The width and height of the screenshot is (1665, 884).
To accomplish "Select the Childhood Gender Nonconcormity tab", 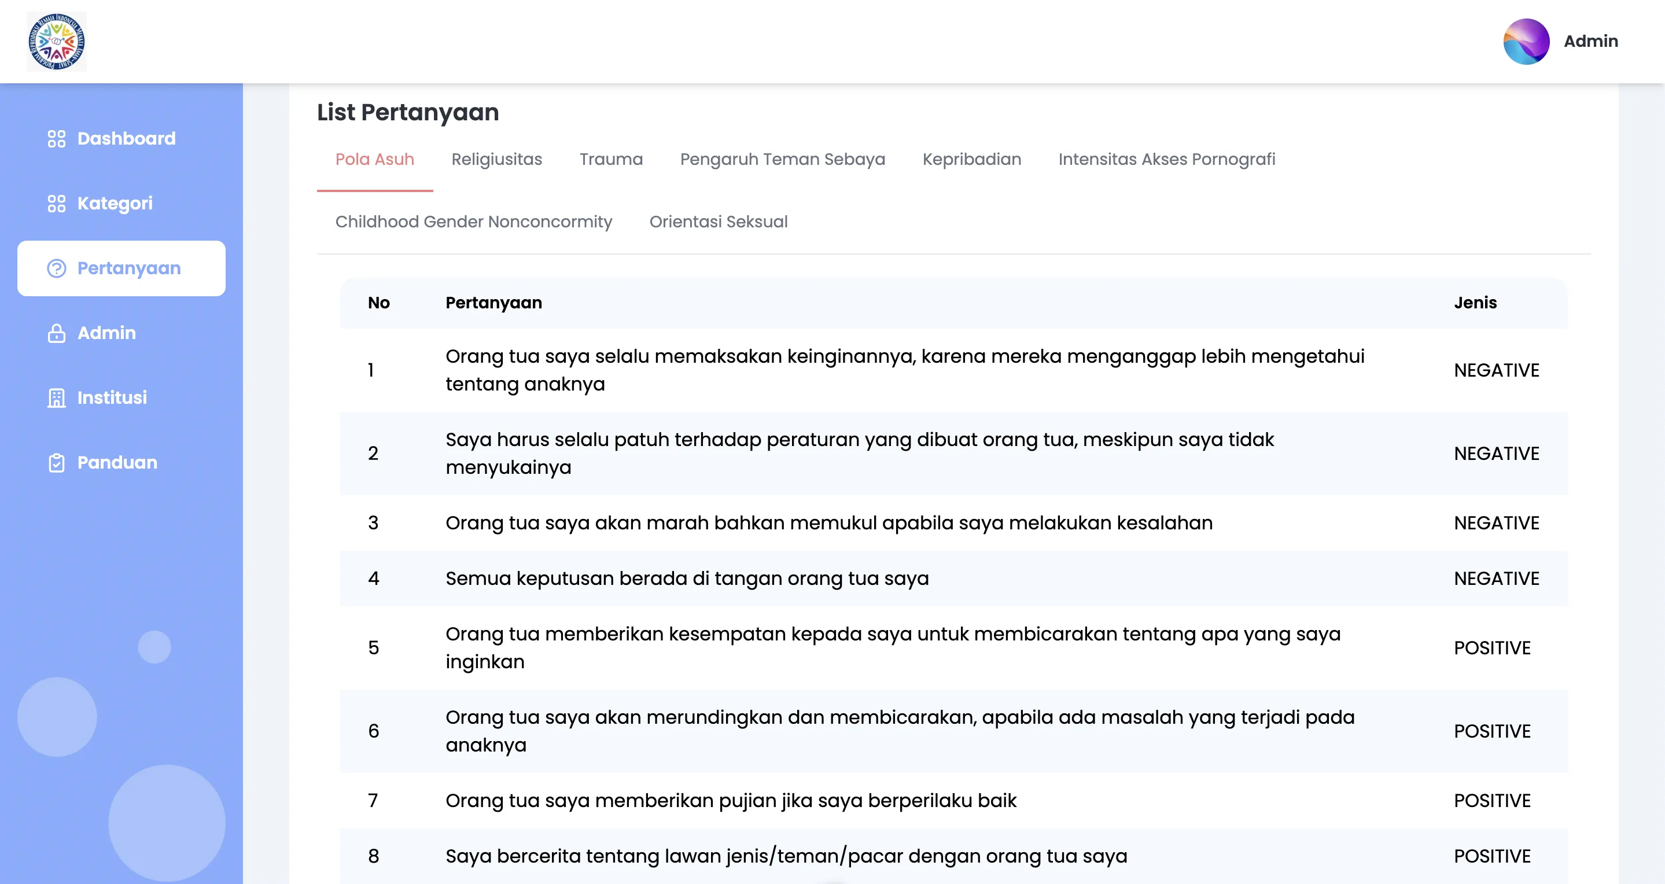I will click(x=473, y=222).
